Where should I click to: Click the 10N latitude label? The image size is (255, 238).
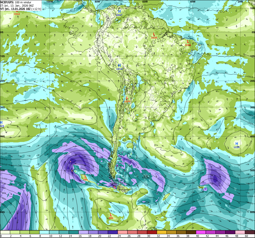[252, 8]
